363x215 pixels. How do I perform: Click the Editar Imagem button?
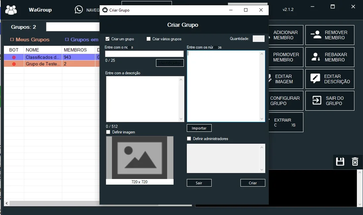[286, 79]
